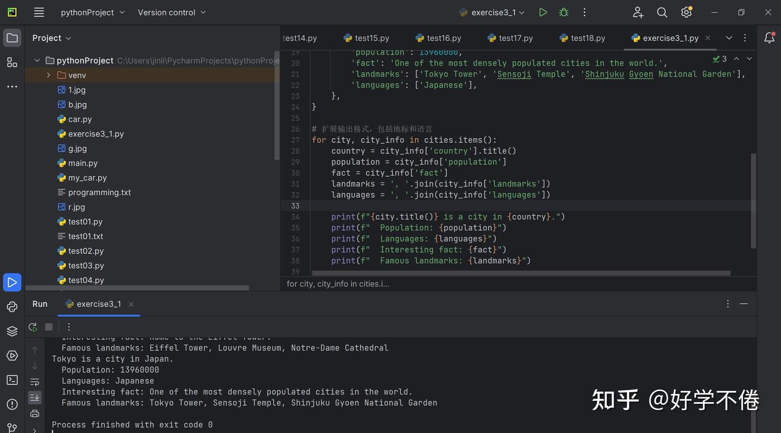Open the Python Console tool window
The height and width of the screenshot is (433, 781).
point(12,307)
